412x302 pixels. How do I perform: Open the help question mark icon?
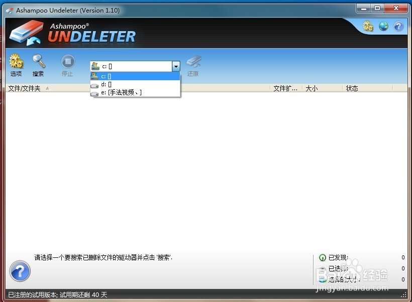click(x=398, y=26)
